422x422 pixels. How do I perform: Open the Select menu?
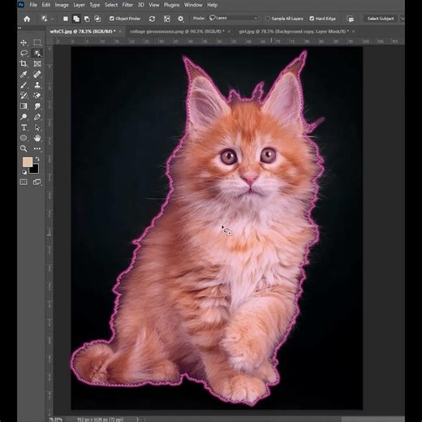click(111, 5)
